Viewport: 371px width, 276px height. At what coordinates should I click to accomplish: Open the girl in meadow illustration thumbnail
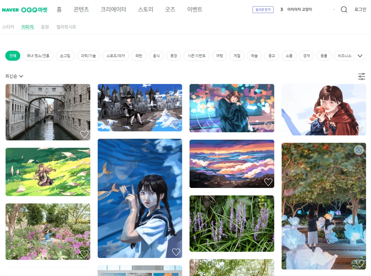(48, 172)
